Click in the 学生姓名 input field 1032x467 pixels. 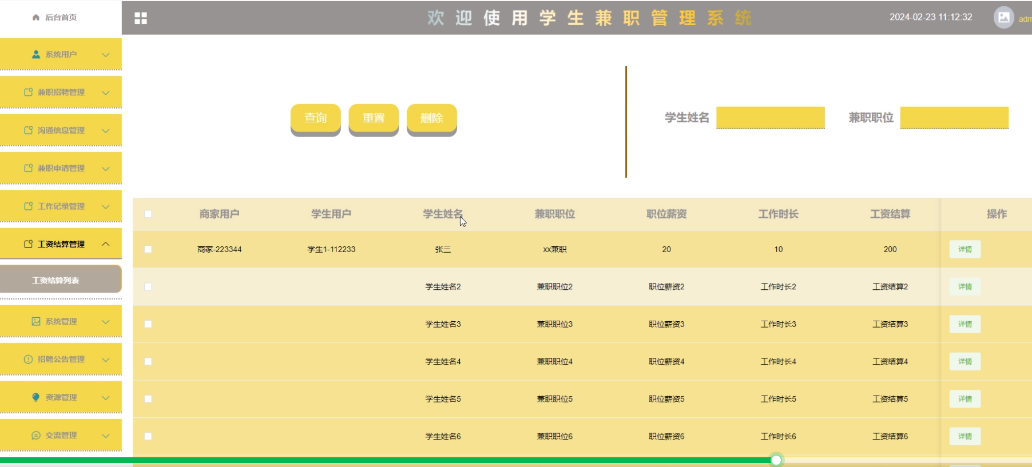[771, 118]
